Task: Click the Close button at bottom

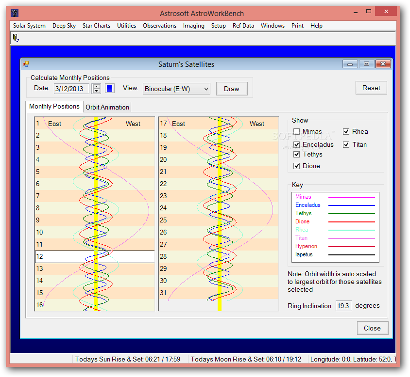Action: click(x=372, y=328)
